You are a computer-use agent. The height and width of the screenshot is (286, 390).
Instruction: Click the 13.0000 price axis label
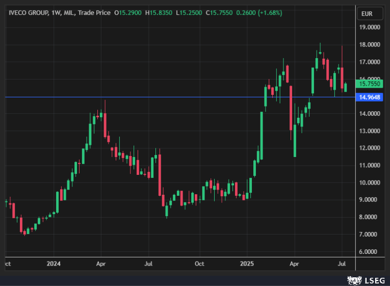[x=371, y=131]
